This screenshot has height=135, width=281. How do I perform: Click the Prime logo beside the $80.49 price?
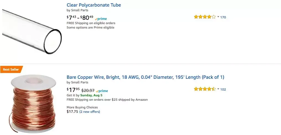pos(101,19)
